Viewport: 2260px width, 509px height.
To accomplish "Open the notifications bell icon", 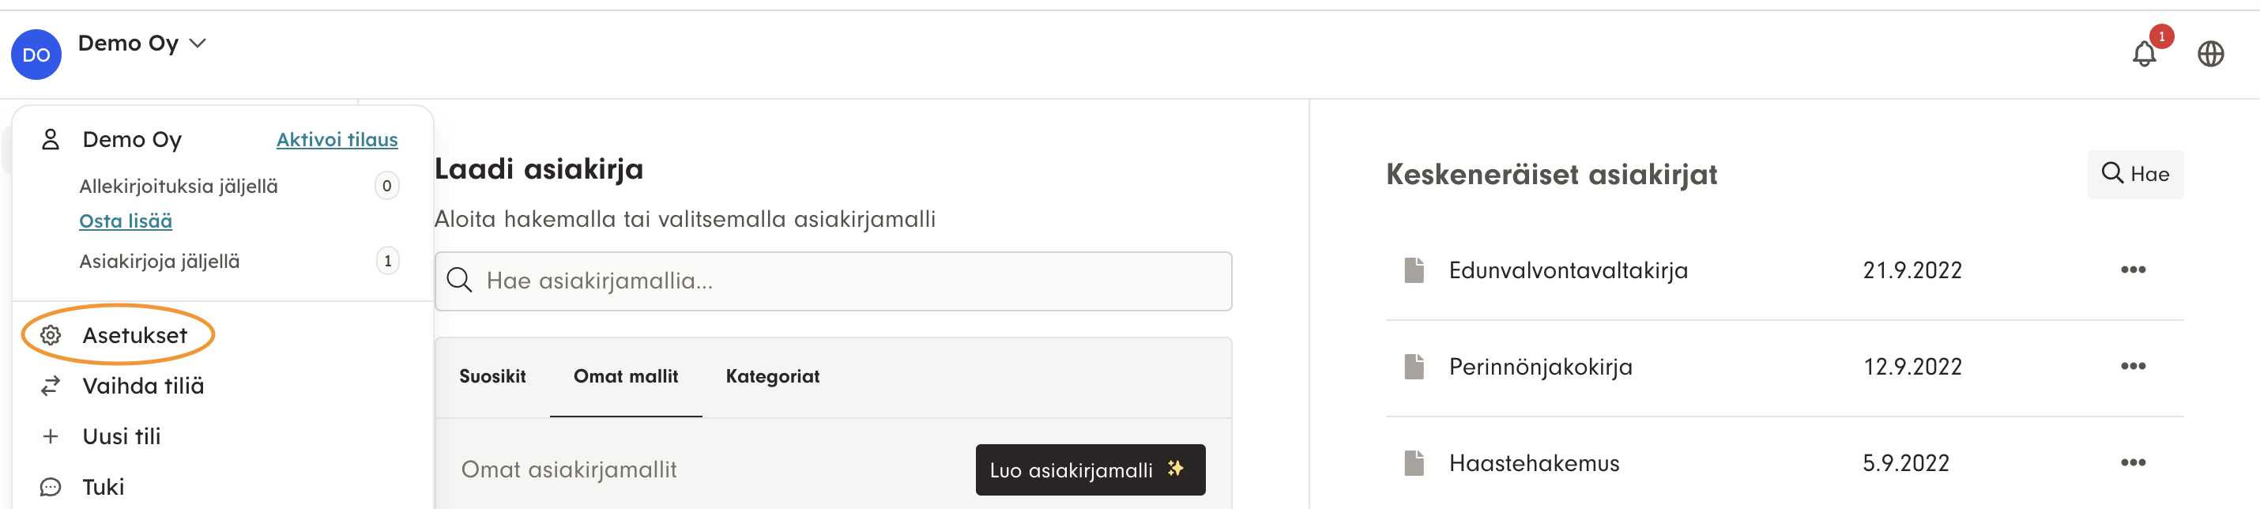I will point(2143,55).
